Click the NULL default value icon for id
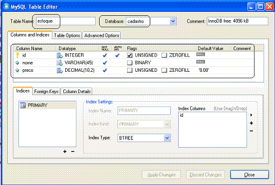Screen dimensions: 275x185 tap(200, 55)
